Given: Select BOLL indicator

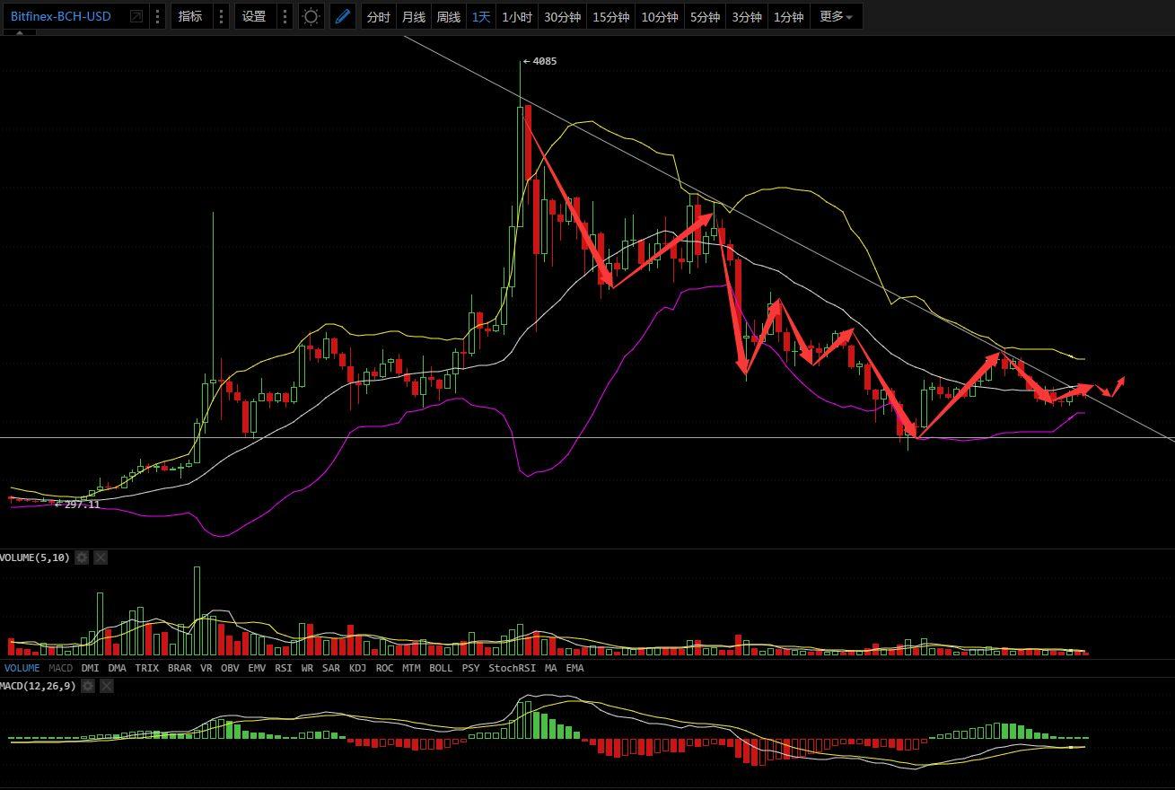Looking at the screenshot, I should point(441,668).
